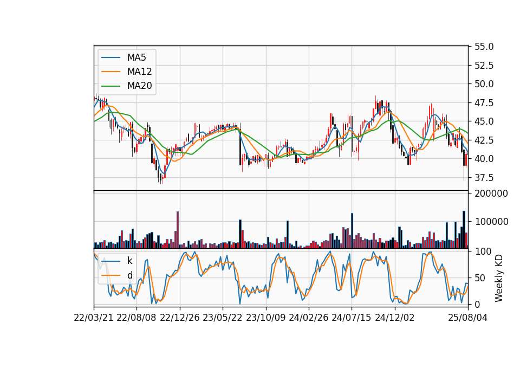Screen dimensions: 520x374
Task: Click the 50 label on KD axis
Action: [x=480, y=278]
